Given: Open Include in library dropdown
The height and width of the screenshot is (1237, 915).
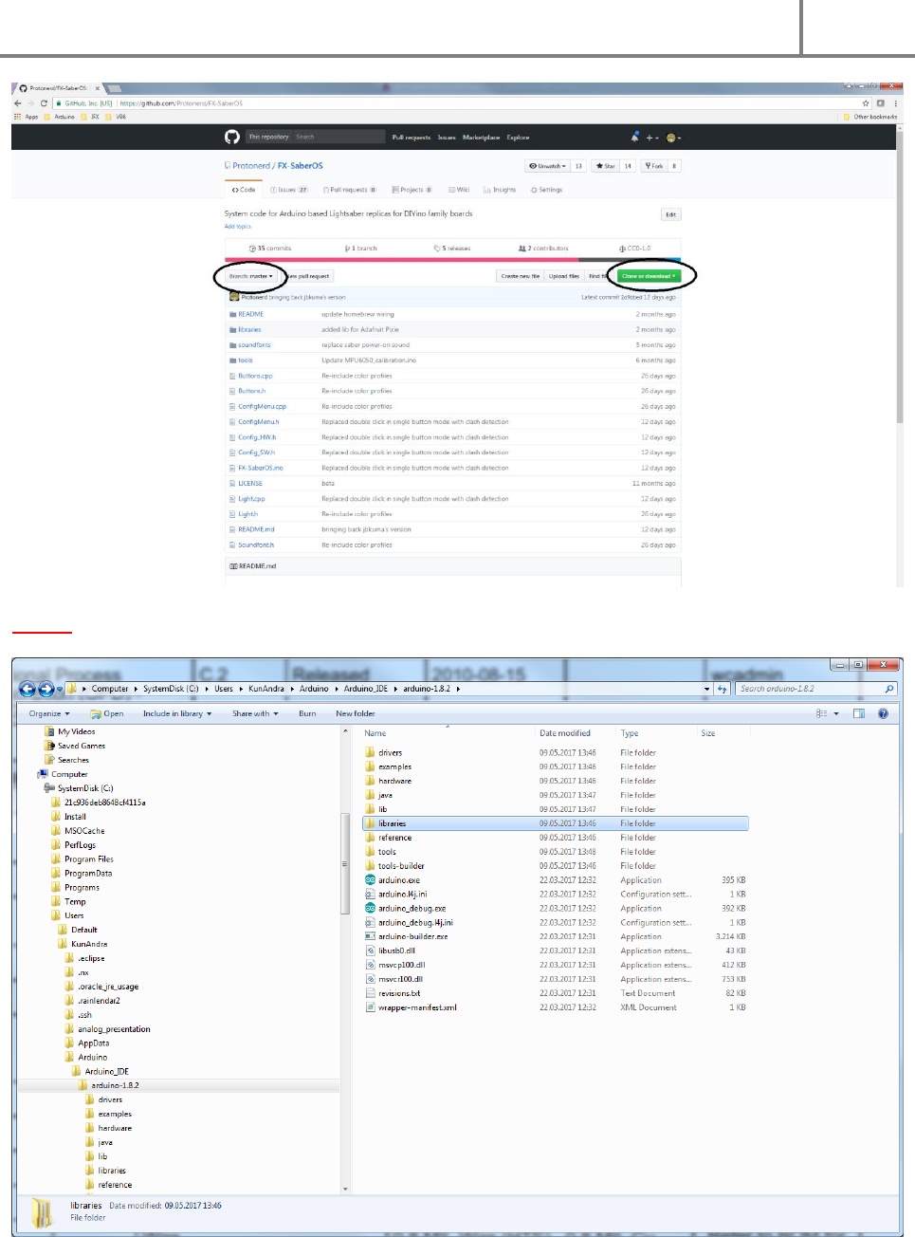Looking at the screenshot, I should (177, 713).
